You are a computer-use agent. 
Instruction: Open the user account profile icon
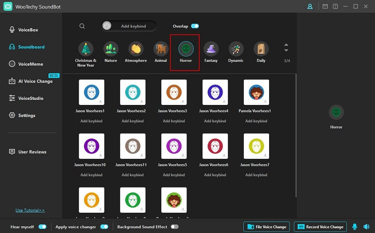pos(310,7)
